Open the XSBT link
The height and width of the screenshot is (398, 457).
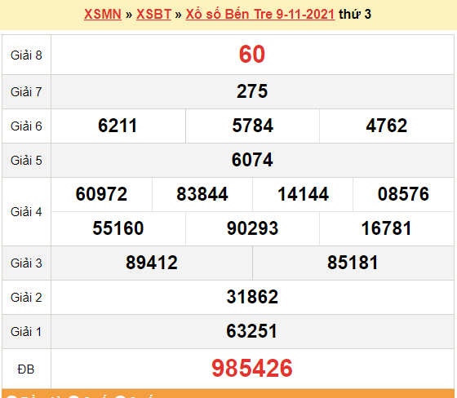click(153, 15)
